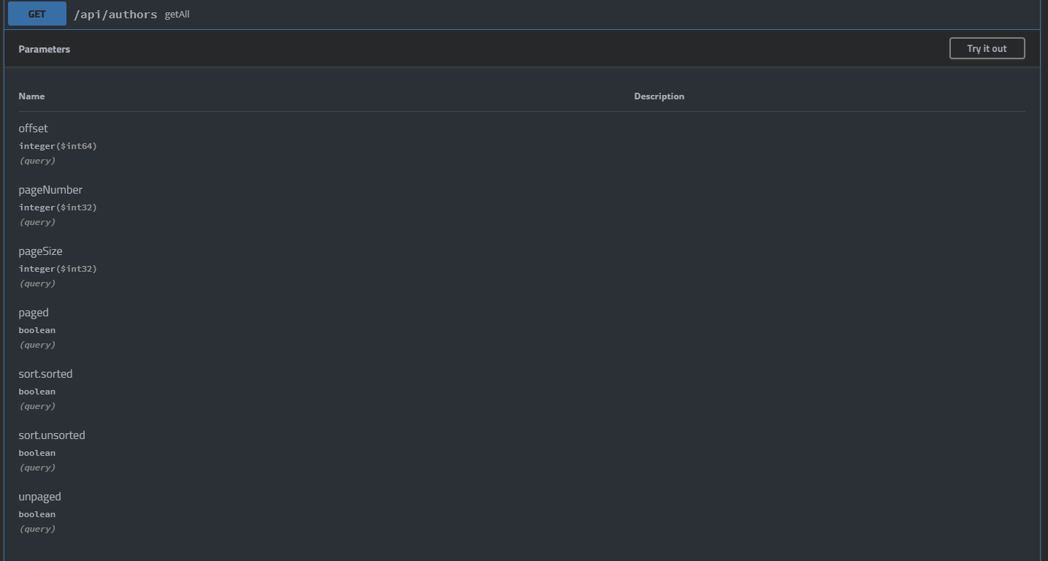Click the (query) tag below pageNumber
Viewport: 1048px width, 561px height.
pyautogui.click(x=37, y=221)
